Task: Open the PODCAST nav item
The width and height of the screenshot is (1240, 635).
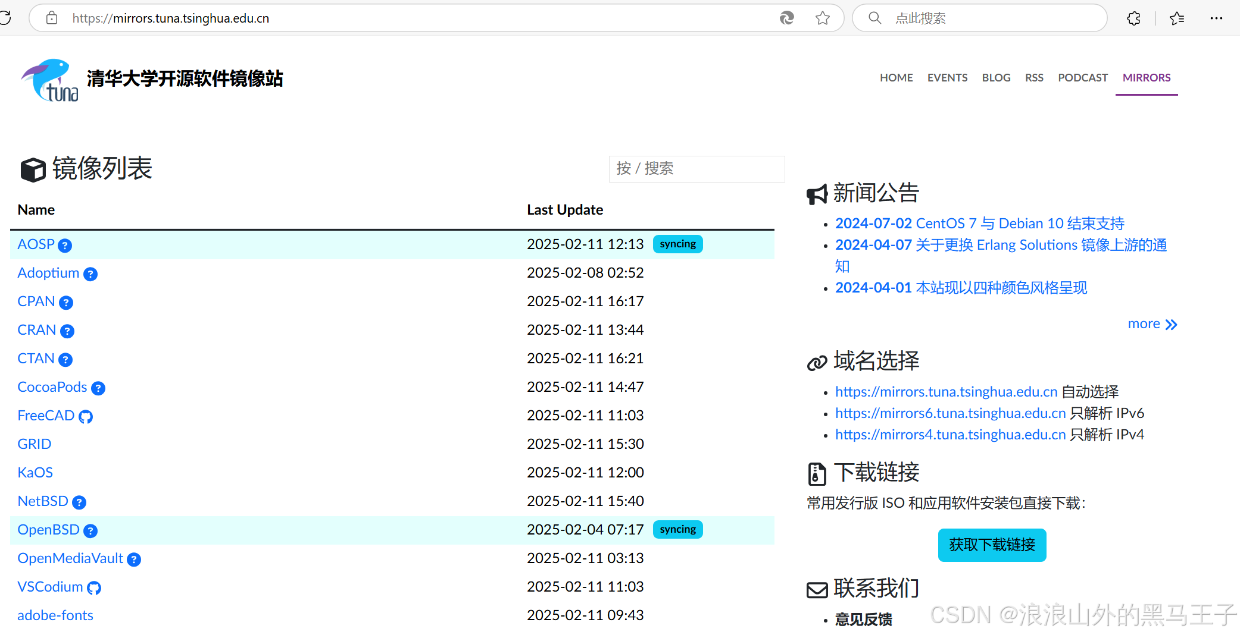Action: (x=1083, y=78)
